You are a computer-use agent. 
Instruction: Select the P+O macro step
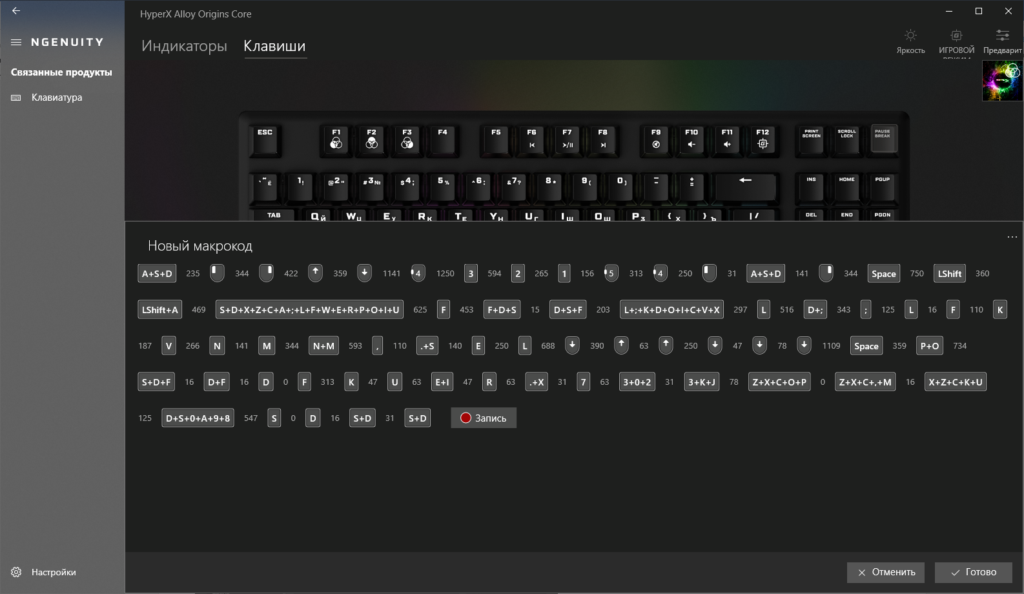pyautogui.click(x=930, y=345)
